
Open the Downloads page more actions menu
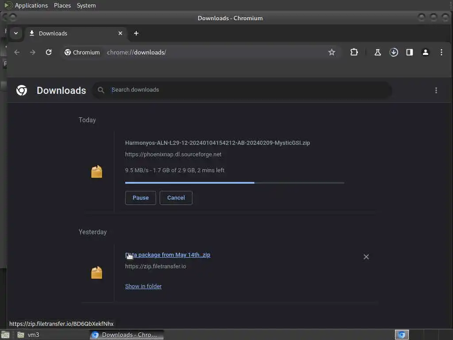(x=436, y=90)
